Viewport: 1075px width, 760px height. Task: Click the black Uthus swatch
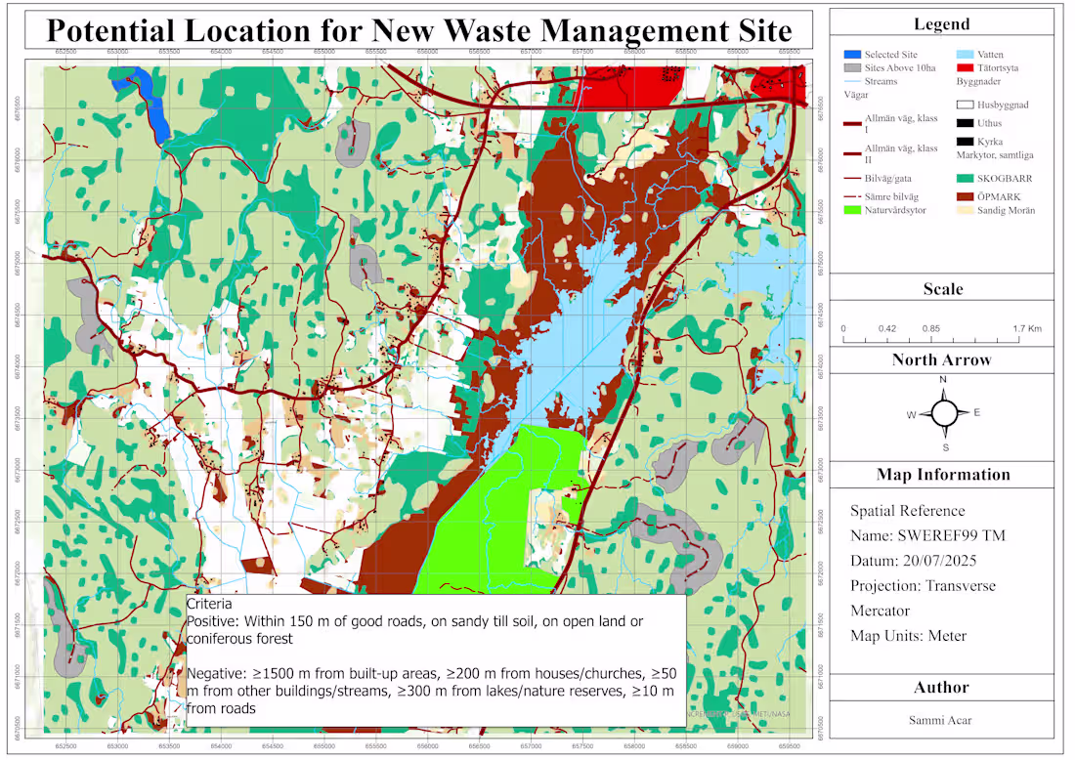tap(965, 123)
